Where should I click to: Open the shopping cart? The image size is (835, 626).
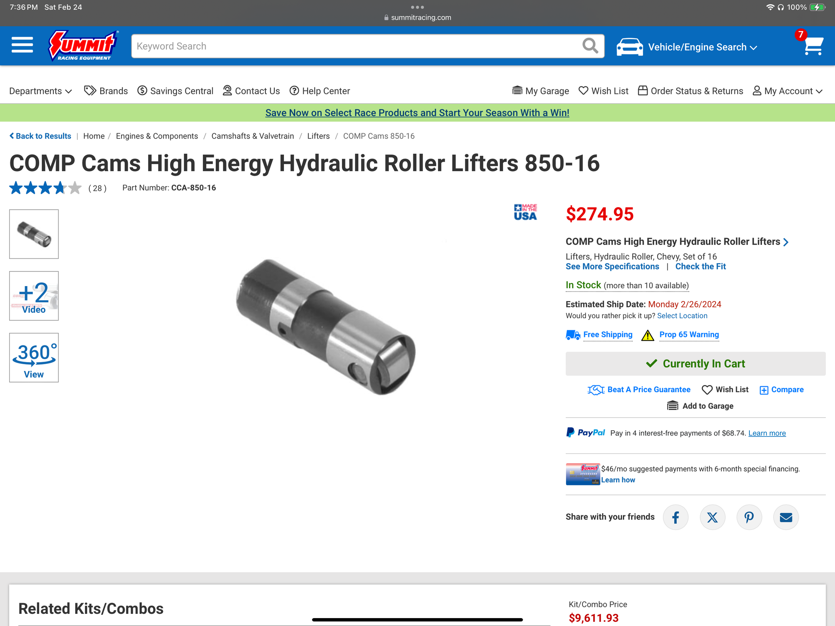click(813, 46)
